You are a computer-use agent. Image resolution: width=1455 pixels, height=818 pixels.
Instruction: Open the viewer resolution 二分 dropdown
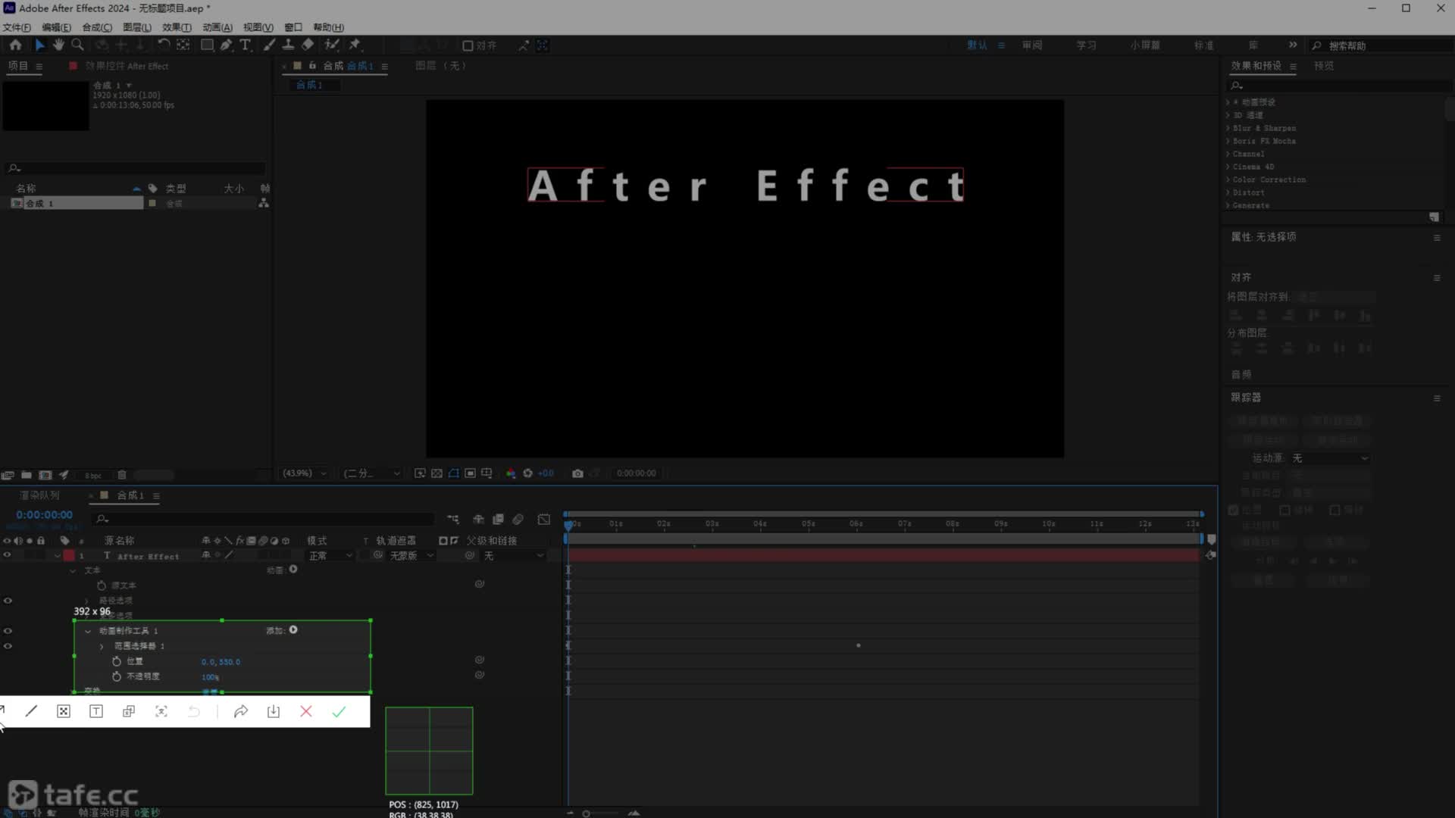tap(371, 473)
